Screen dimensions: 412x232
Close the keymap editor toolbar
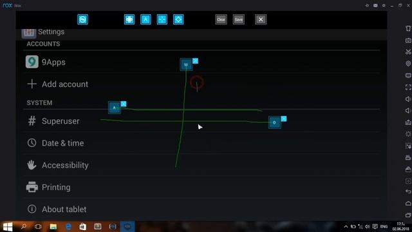[261, 19]
